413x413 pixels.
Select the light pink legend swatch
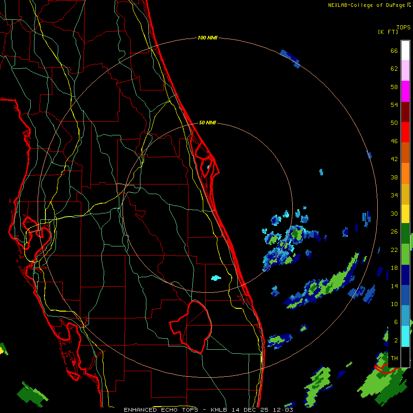click(x=405, y=70)
